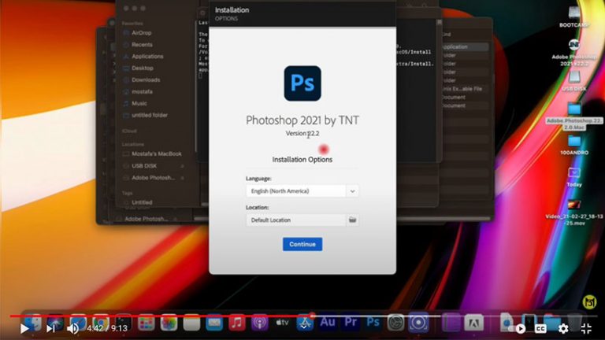Mute the video volume
Image resolution: width=605 pixels, height=340 pixels.
click(72, 328)
